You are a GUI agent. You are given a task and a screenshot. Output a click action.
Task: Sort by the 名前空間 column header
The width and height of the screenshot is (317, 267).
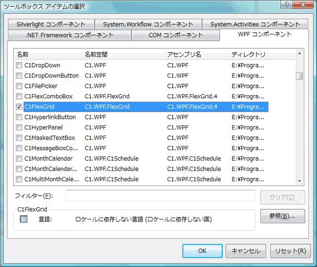(123, 54)
